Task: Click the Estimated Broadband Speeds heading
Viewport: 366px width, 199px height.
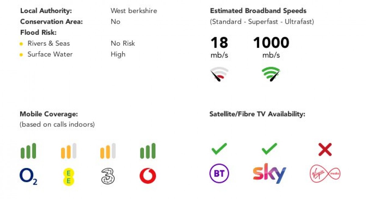Action: click(258, 11)
